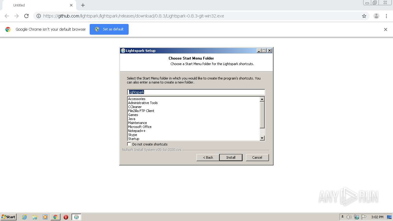Restore down the Chrome window
Viewport: 393px width, 221px height.
375,3
